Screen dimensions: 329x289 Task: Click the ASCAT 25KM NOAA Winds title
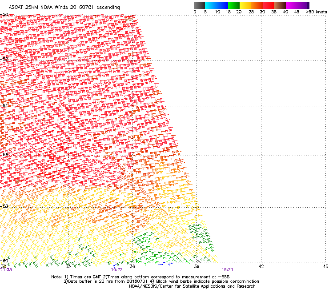coord(64,8)
